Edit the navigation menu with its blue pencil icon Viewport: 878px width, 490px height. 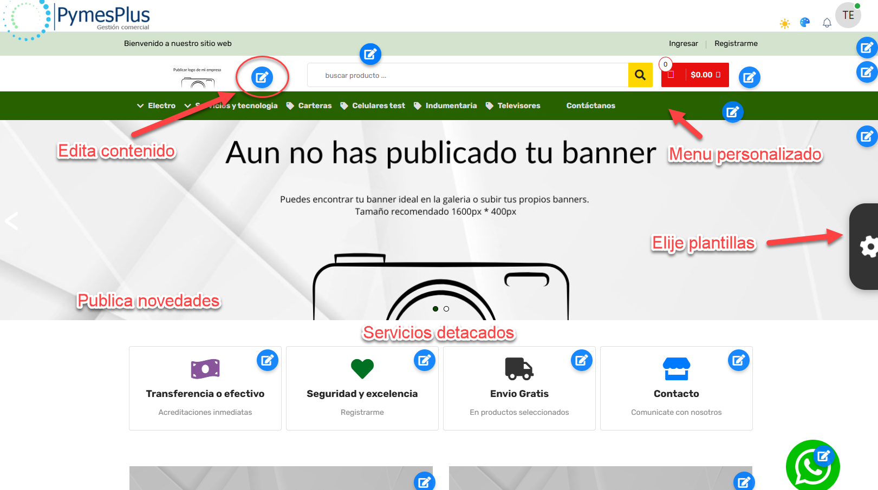[x=733, y=112]
